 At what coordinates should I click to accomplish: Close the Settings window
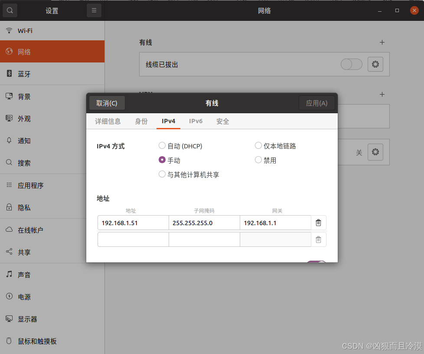click(414, 10)
